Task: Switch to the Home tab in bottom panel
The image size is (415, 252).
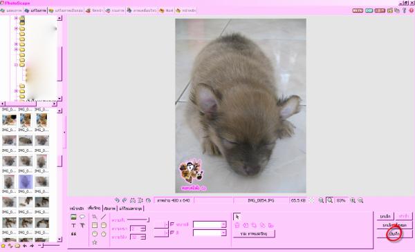Action: (x=77, y=209)
